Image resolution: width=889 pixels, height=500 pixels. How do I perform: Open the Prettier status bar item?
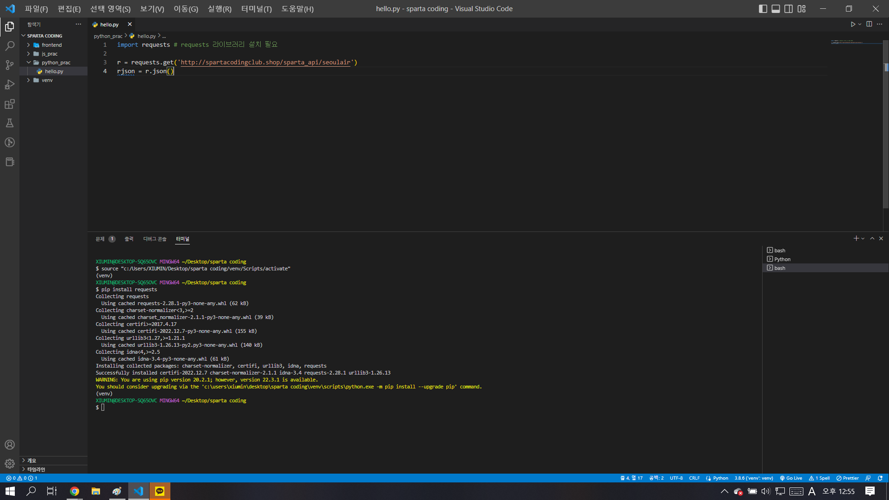(x=848, y=478)
